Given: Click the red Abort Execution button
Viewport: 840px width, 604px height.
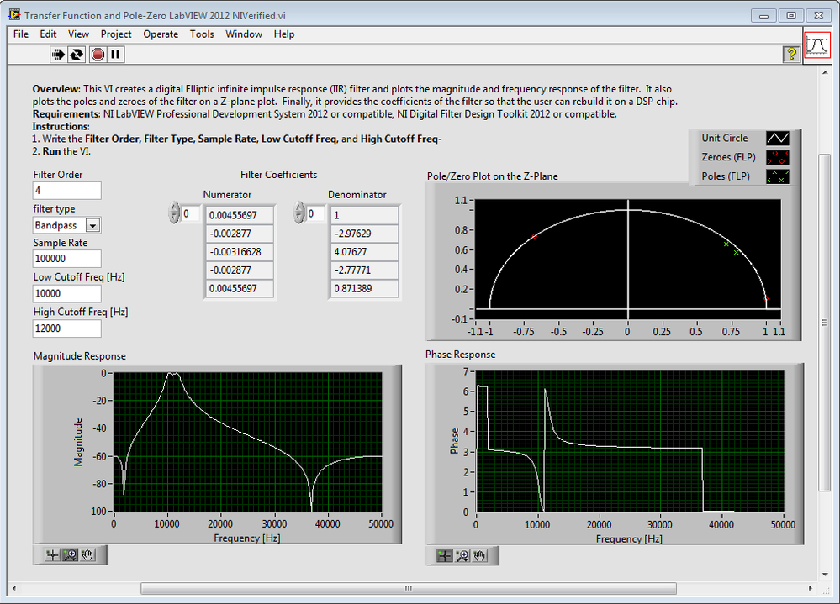Looking at the screenshot, I should [x=98, y=55].
